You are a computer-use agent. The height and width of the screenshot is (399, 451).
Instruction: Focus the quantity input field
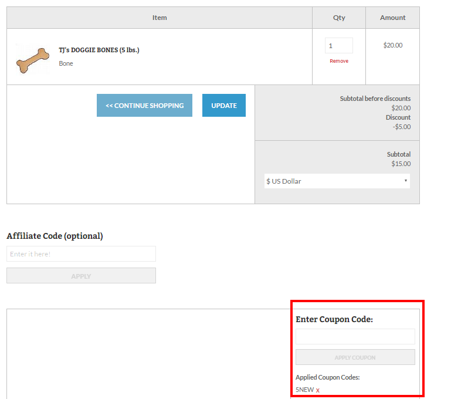pos(339,45)
